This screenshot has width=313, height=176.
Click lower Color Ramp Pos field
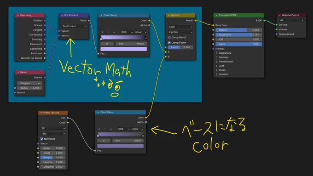[128, 141]
